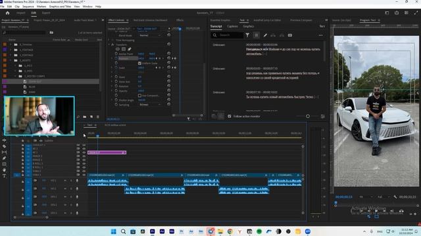Adjust the transcript text size slider
The width and height of the screenshot is (421, 236).
[308, 116]
